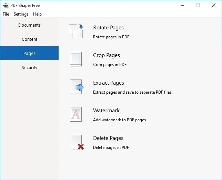The height and width of the screenshot is (180, 222).
Task: Minimize the PDF Shaper window
Action: point(182,6)
